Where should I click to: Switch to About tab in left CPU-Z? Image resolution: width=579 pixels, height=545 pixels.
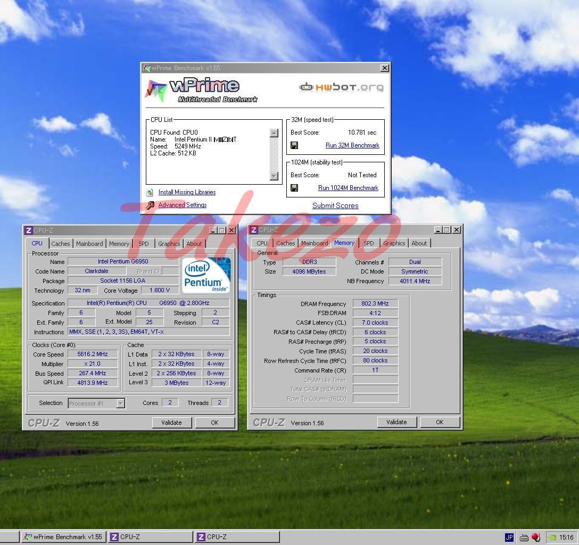(194, 244)
